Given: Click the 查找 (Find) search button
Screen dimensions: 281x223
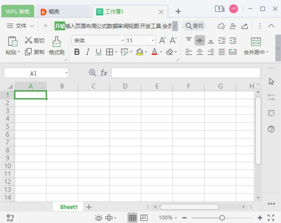Looking at the screenshot, I should pyautogui.click(x=194, y=26).
